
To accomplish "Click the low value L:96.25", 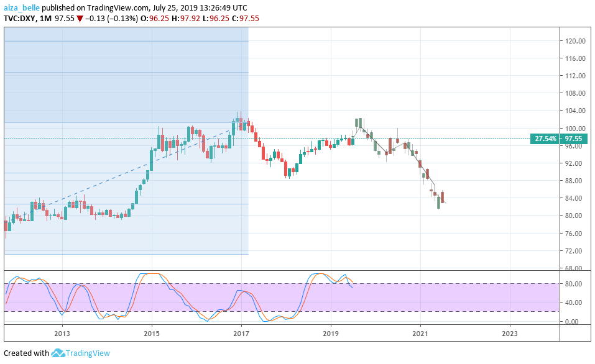I will click(216, 18).
